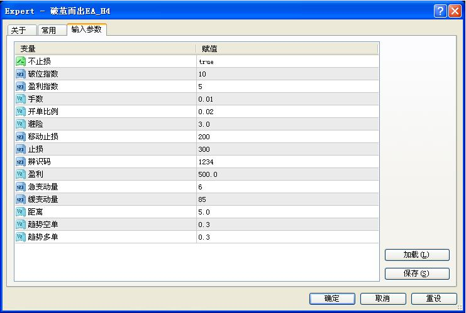Click the integer icon beside 移动止损

pos(21,137)
